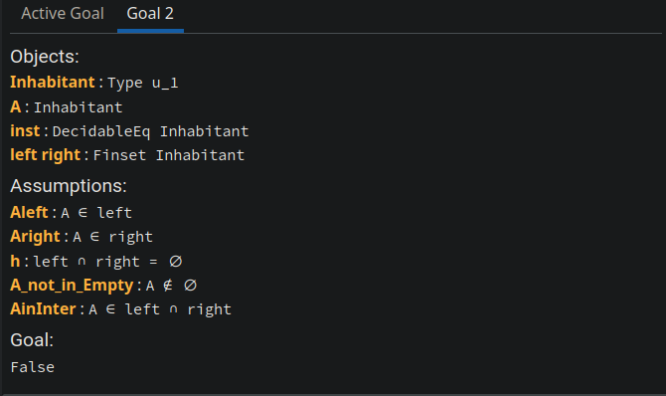
Task: Click the False goal expression
Action: [32, 367]
